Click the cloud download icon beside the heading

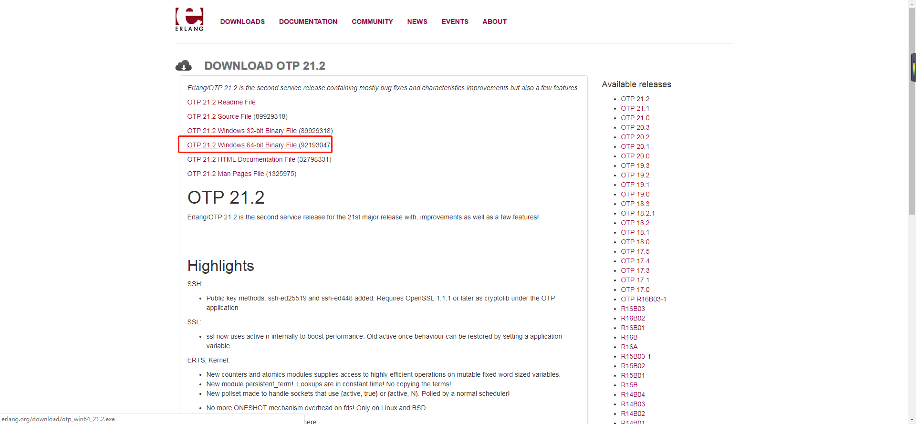pos(184,65)
